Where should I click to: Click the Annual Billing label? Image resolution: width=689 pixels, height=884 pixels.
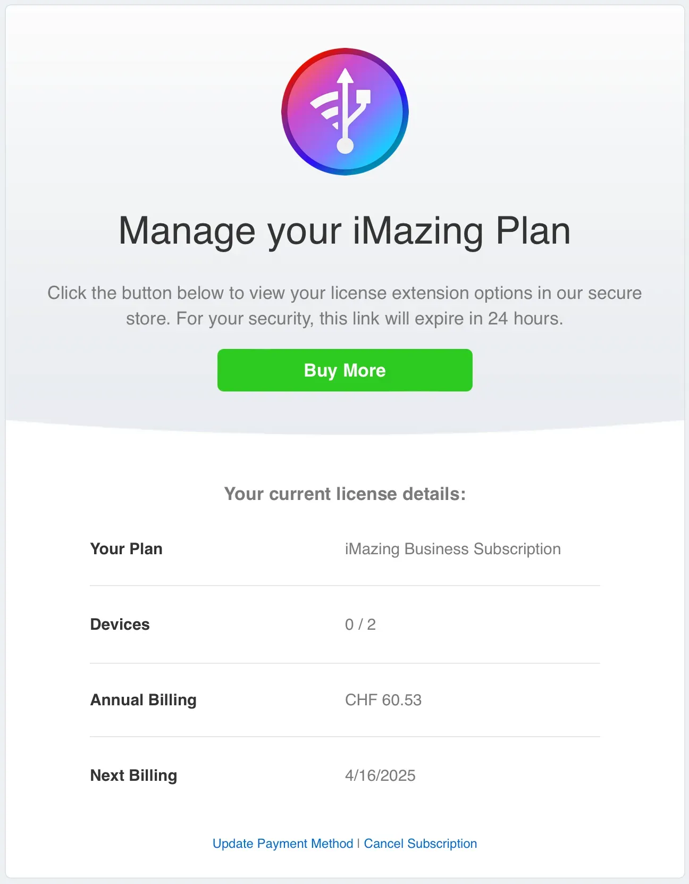[x=144, y=699]
